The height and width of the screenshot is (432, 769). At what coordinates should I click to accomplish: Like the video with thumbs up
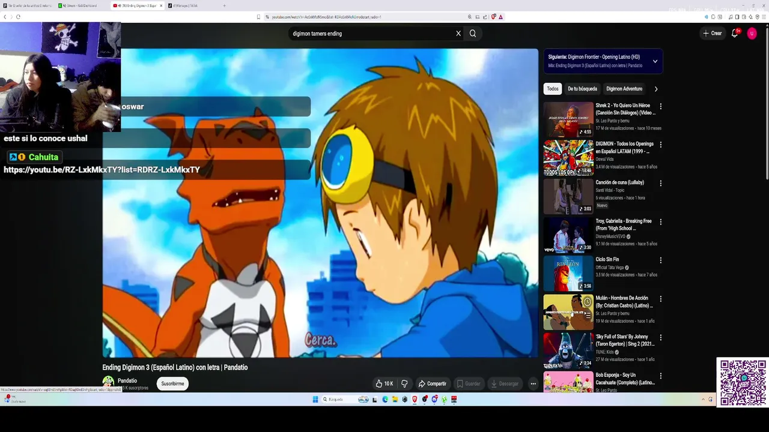pos(384,383)
